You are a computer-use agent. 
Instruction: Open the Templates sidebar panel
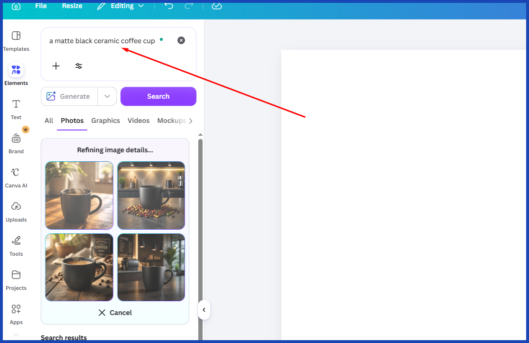[16, 41]
